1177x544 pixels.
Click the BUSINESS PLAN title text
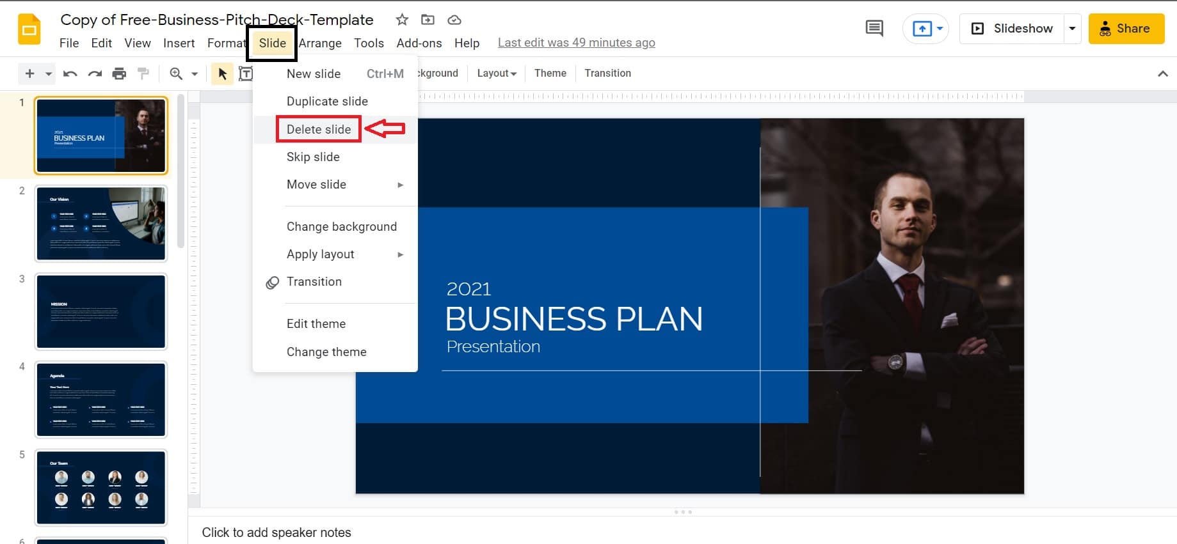(x=573, y=318)
